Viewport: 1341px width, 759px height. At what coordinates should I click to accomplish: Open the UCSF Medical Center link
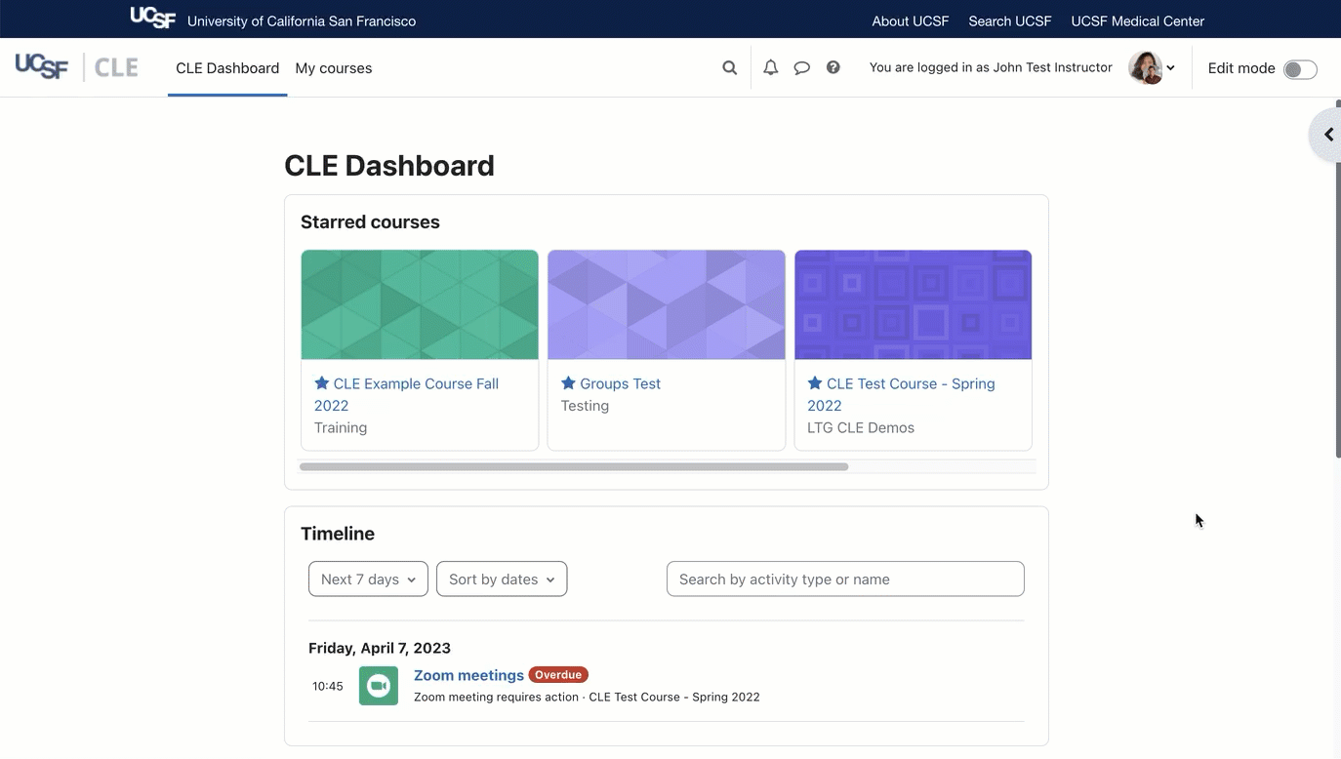[x=1138, y=20]
